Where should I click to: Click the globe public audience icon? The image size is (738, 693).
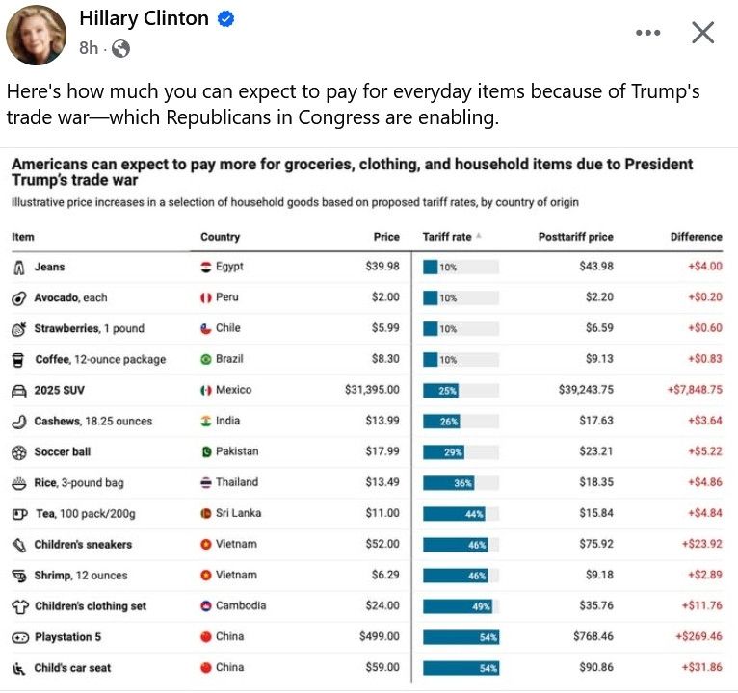point(120,48)
